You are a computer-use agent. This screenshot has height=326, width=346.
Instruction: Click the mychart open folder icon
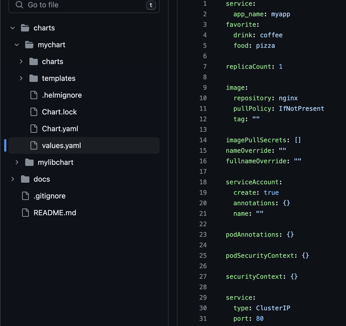29,45
